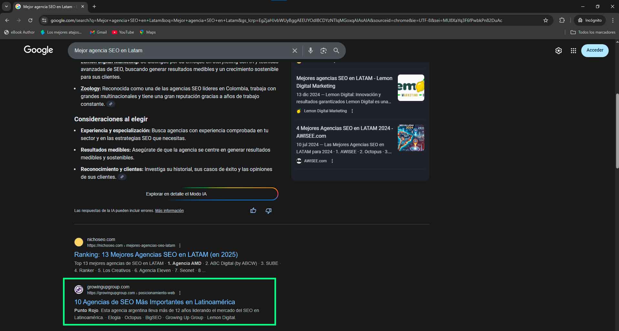Open more options for nichoseo.com result
The image size is (619, 331).
click(180, 246)
